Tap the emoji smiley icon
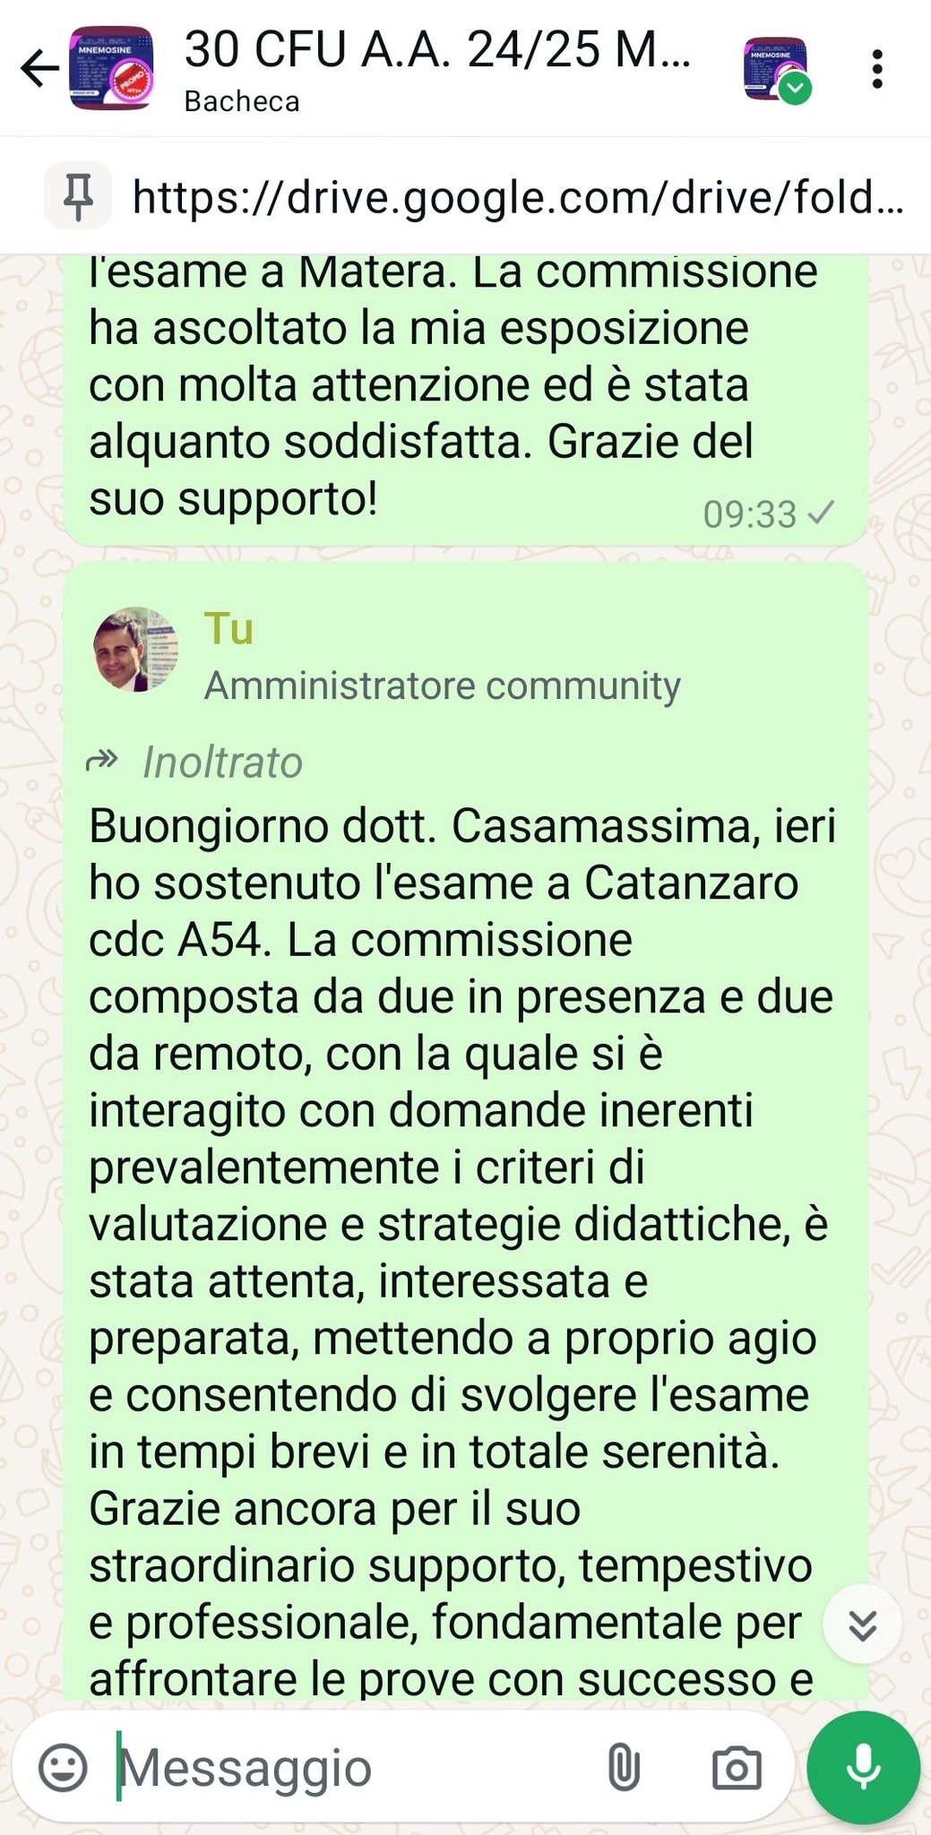The width and height of the screenshot is (931, 1835). (x=64, y=1768)
